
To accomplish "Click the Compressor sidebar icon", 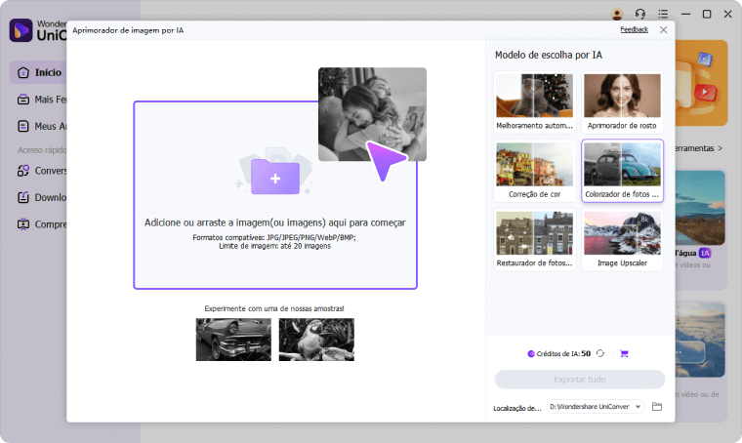I will tap(23, 224).
